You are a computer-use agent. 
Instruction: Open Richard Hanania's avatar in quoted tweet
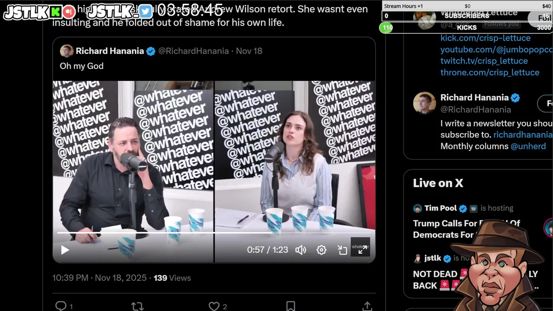tap(67, 51)
